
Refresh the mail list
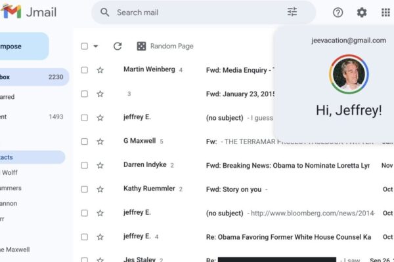coord(118,46)
